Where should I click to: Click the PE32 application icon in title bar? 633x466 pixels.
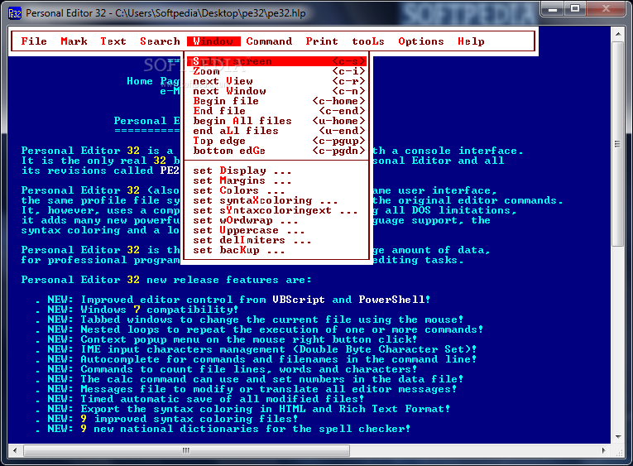[x=15, y=13]
